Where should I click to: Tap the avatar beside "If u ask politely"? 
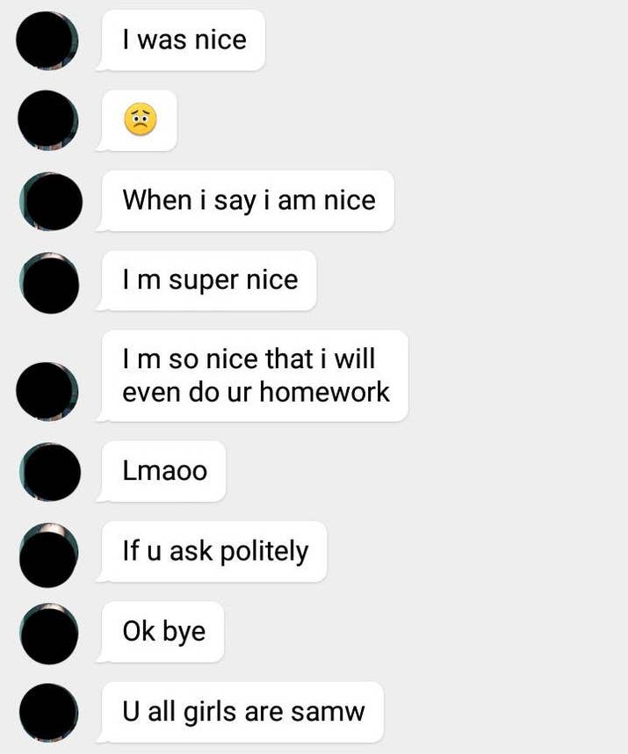[x=49, y=553]
